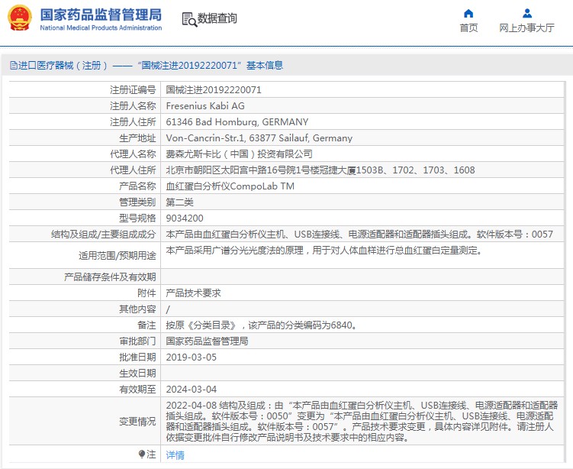Click the 变更情况 row label
This screenshot has height=469, width=573.
point(137,422)
